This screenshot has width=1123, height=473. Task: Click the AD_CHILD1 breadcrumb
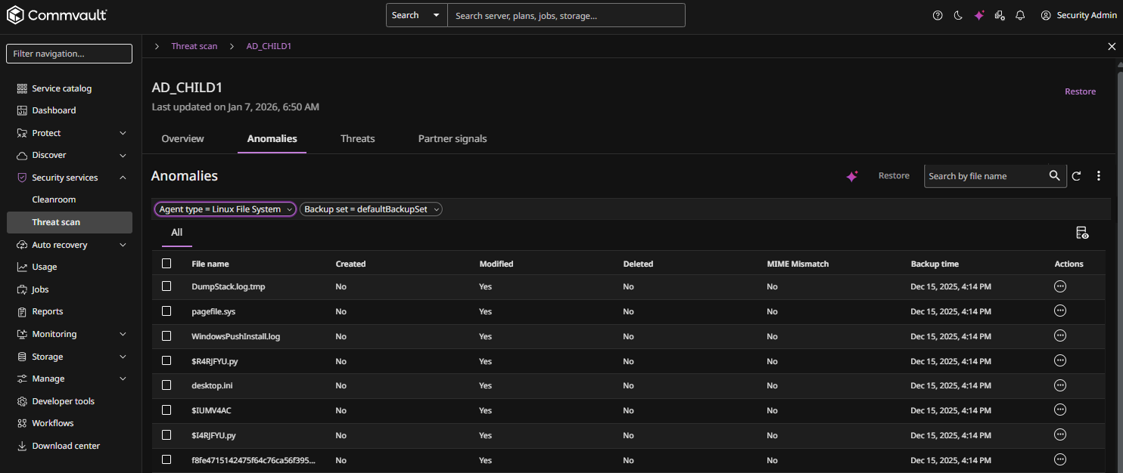[269, 46]
